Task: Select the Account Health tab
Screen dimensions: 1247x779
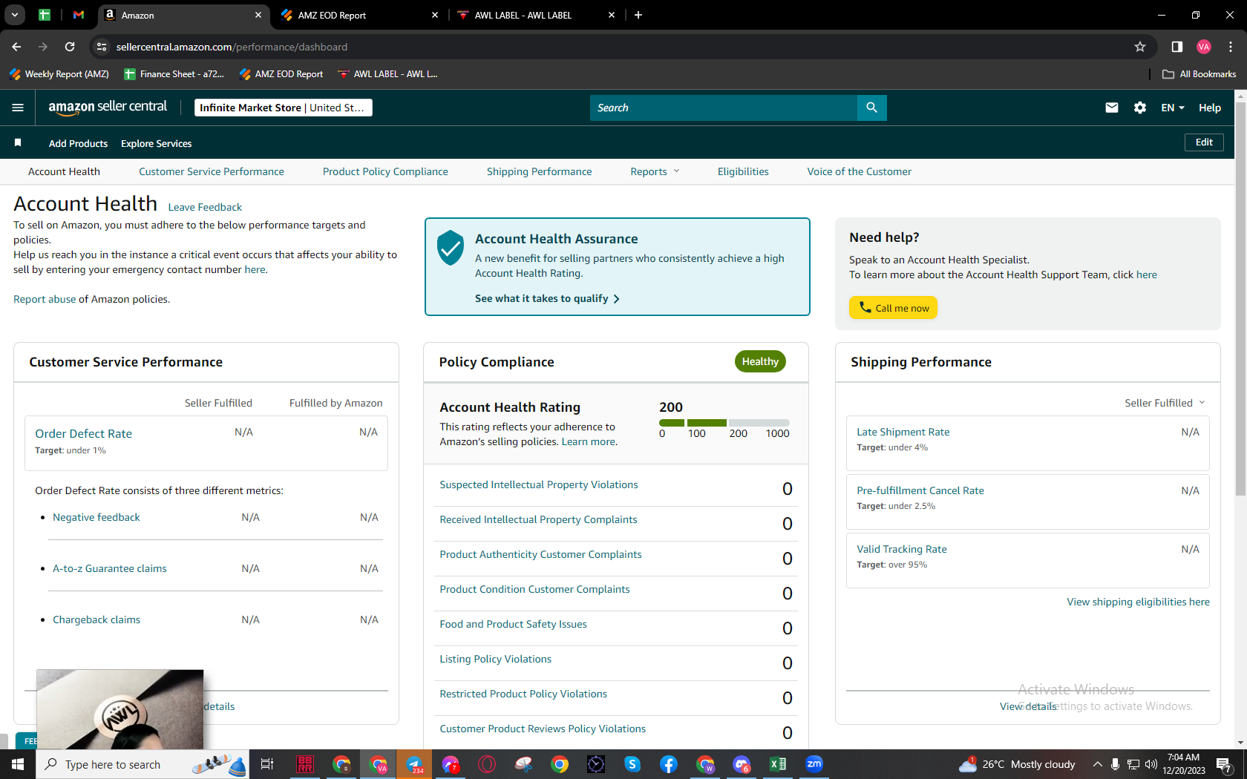Action: tap(64, 171)
